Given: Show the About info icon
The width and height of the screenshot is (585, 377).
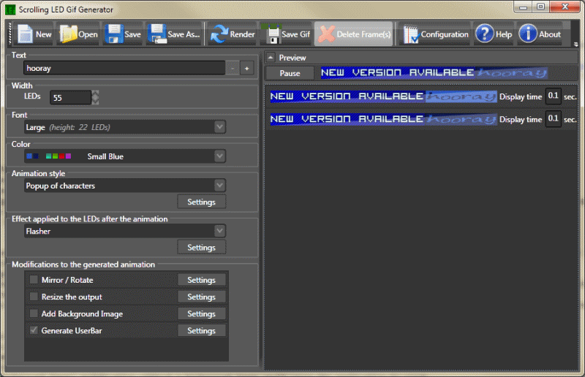Looking at the screenshot, I should [x=528, y=34].
